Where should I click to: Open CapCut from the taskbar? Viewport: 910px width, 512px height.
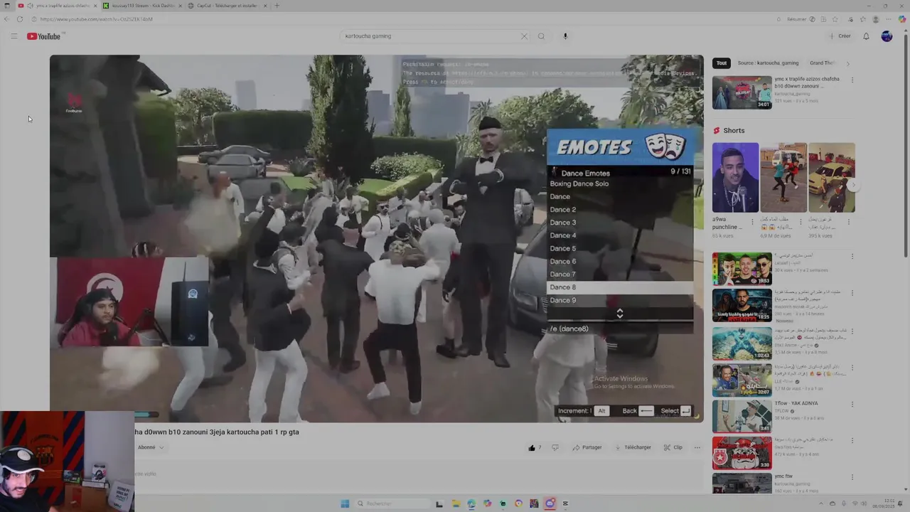click(565, 503)
